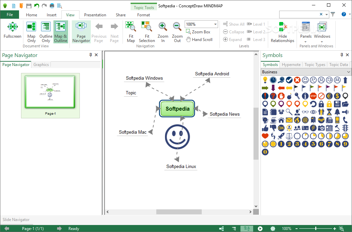Switch to Outline Only document view
The width and height of the screenshot is (352, 232).
pyautogui.click(x=46, y=32)
